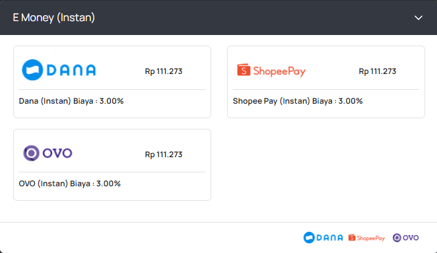Click the purple ring icon in OVO logo
This screenshot has height=253, width=437.
[x=31, y=153]
